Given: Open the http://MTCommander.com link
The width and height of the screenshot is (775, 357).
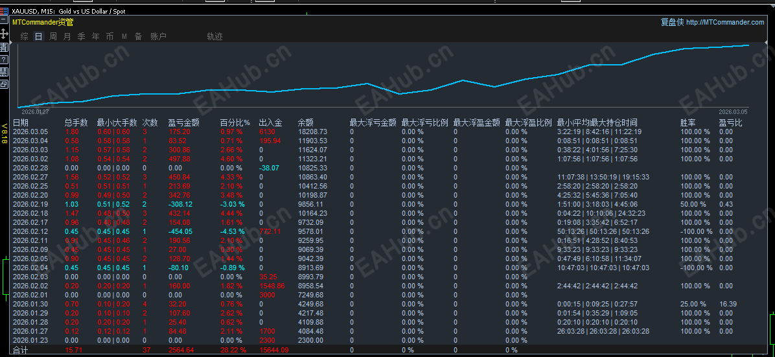Looking at the screenshot, I should 725,22.
